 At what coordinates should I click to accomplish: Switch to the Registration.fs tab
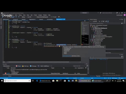pos(32,19)
